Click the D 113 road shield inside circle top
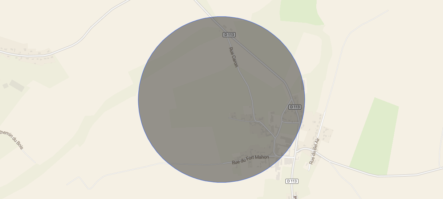443x199 pixels. 229,34
